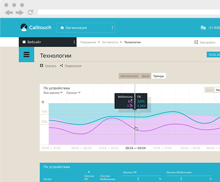The width and height of the screenshot is (220, 182).
Task: Switch the chart to Доли view
Action: pyautogui.click(x=145, y=76)
